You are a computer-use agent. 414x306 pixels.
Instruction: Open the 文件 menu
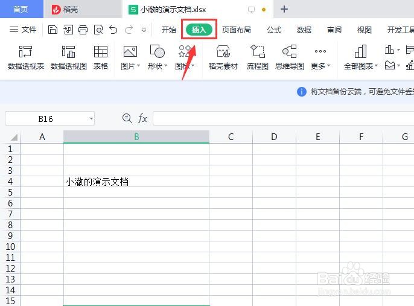click(23, 30)
